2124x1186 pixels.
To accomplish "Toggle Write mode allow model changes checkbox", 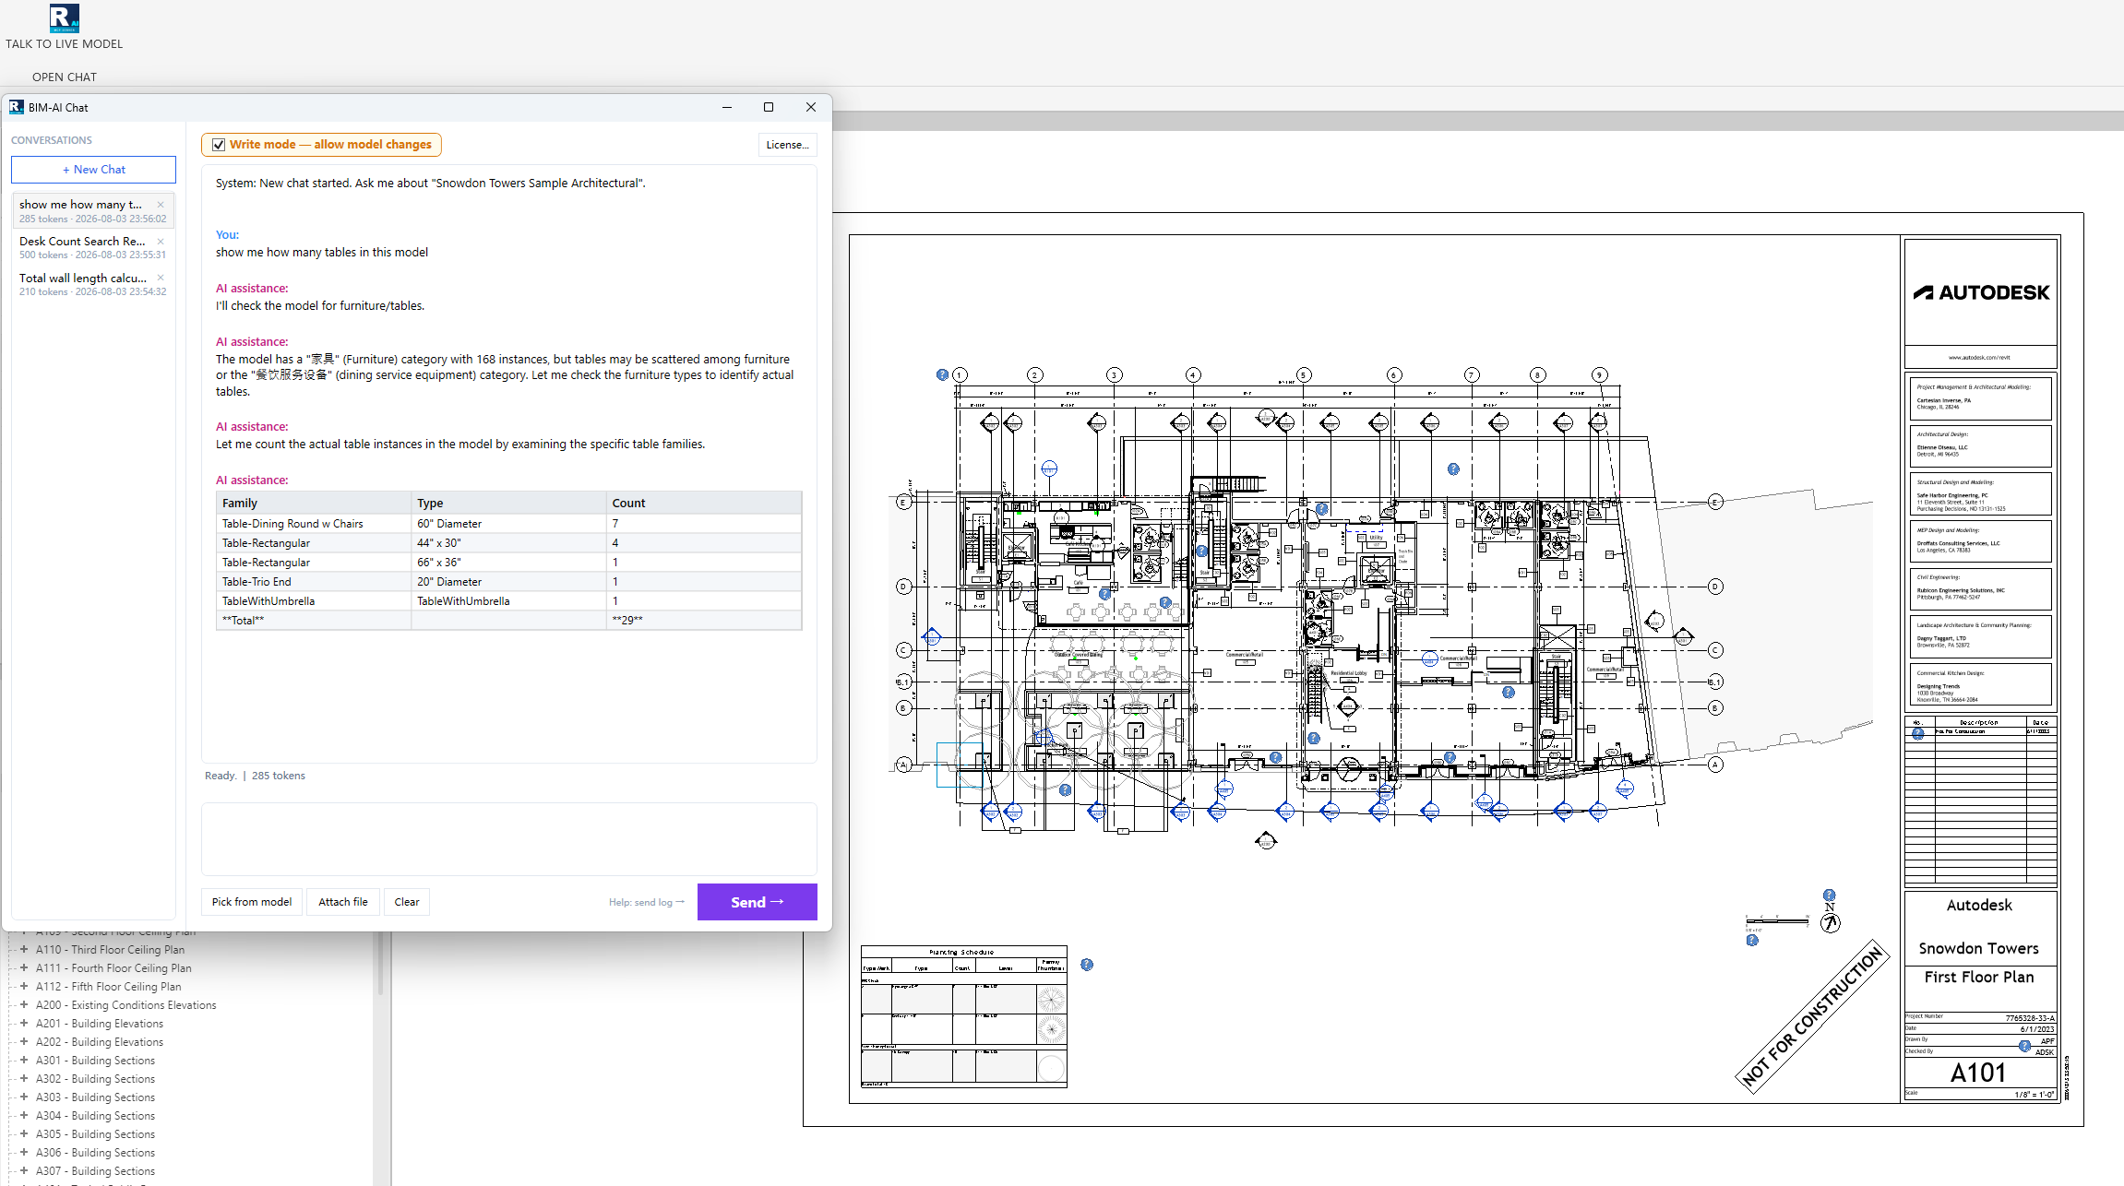I will (x=219, y=145).
